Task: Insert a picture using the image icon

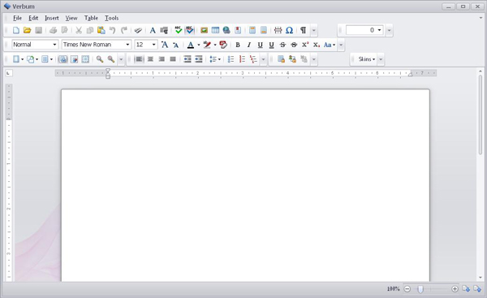Action: [204, 30]
